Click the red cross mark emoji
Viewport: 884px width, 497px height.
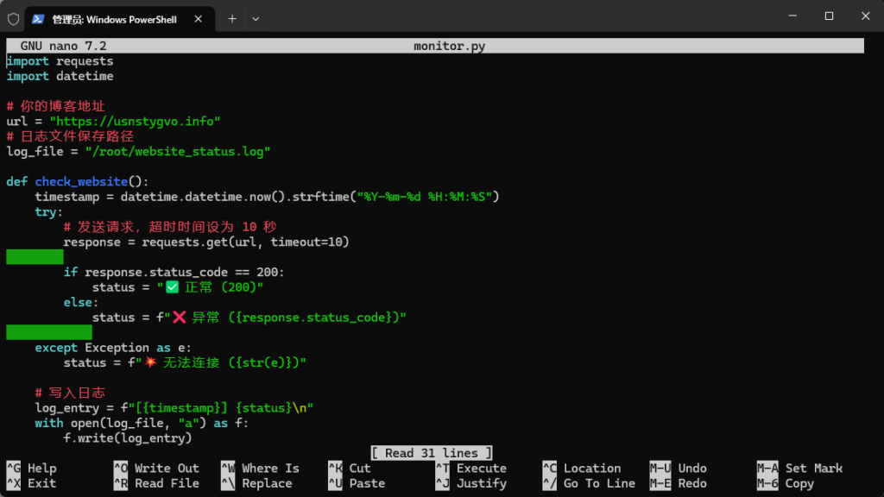[x=179, y=318]
